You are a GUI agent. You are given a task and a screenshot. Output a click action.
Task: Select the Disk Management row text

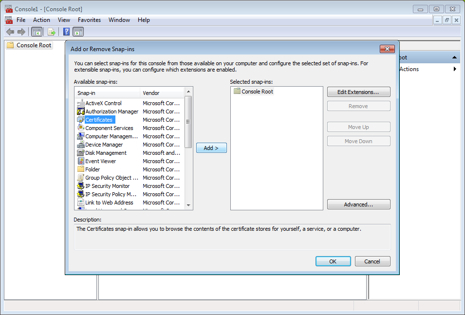tap(106, 153)
